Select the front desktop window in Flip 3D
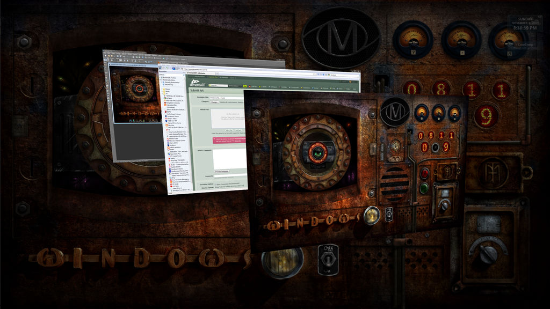This screenshot has width=550, height=309. (356, 172)
